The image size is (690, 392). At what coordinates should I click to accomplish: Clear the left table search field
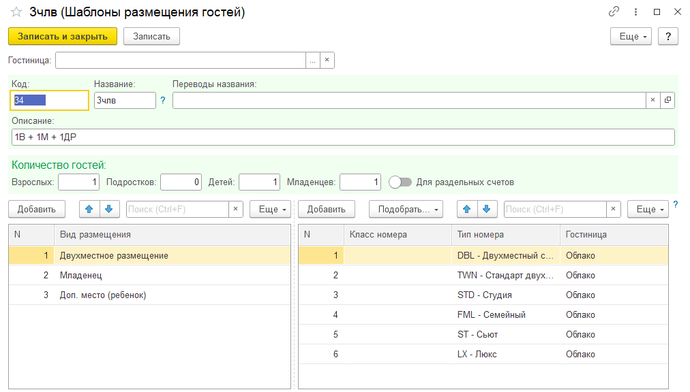[235, 209]
